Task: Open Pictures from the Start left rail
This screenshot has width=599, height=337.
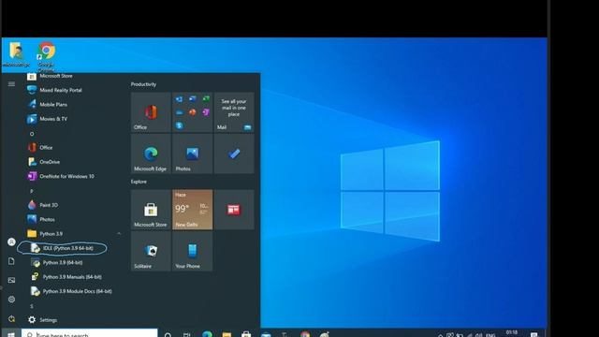Action: 11,281
